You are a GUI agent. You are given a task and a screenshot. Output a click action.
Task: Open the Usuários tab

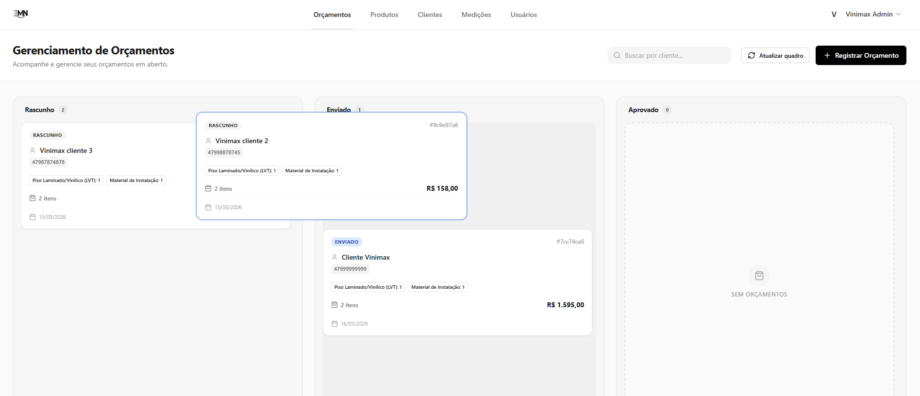coord(523,15)
